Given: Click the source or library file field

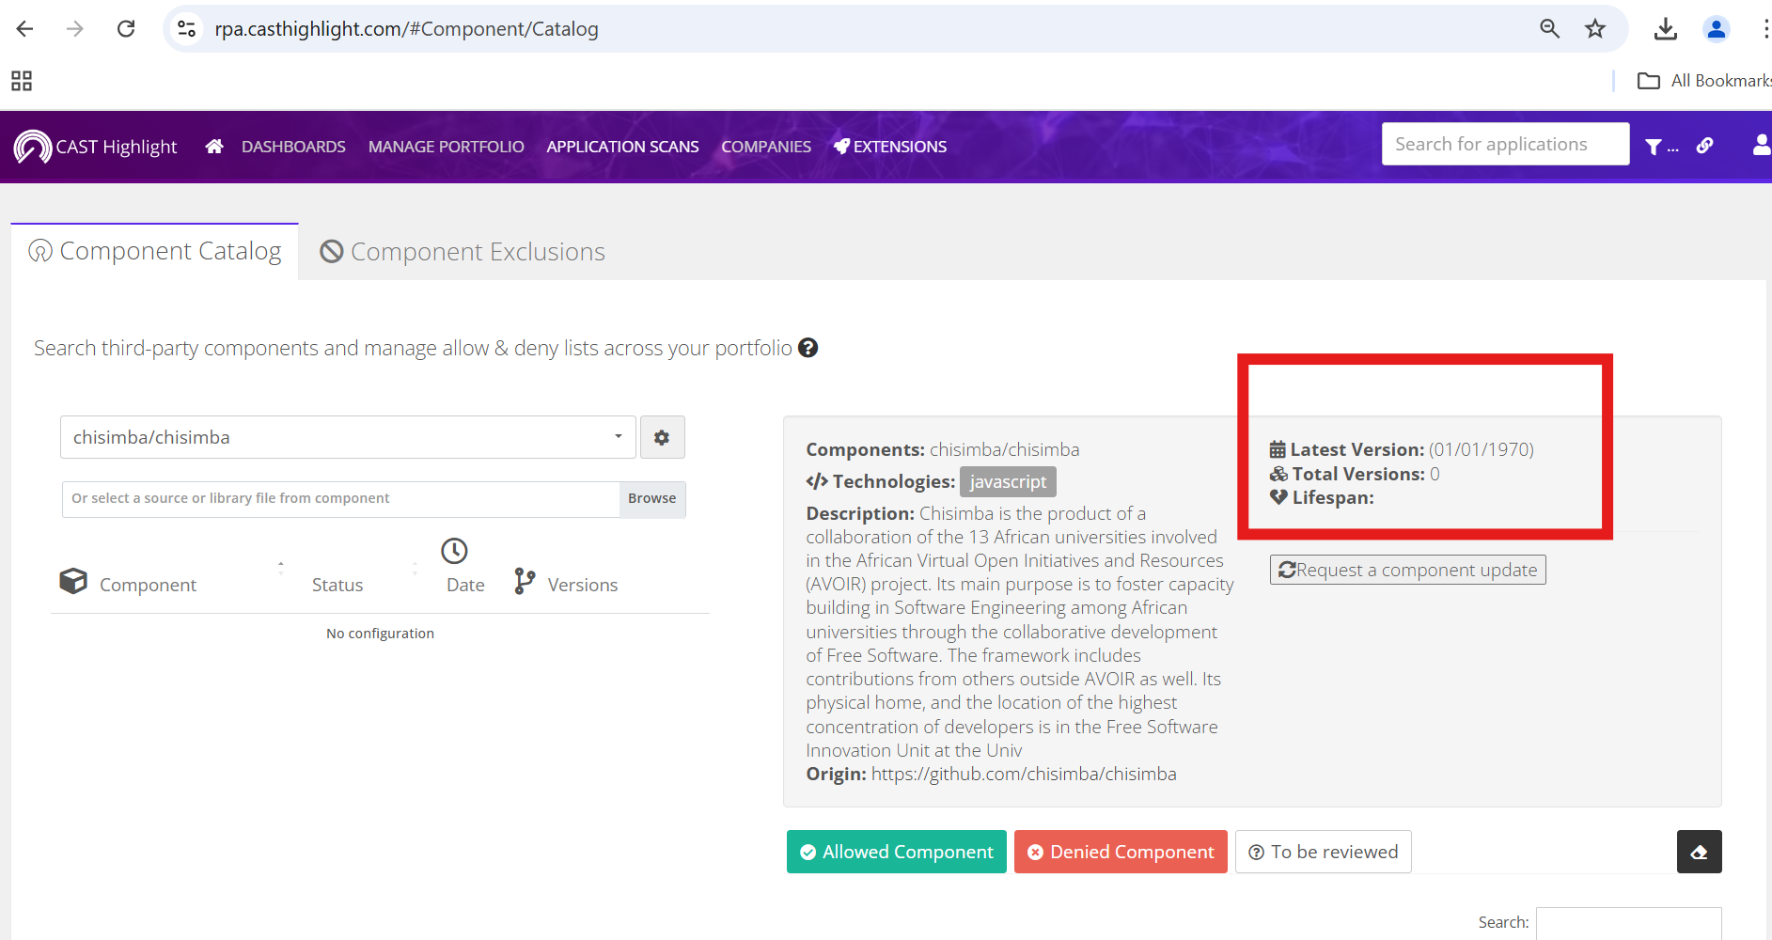Looking at the screenshot, I should coord(340,498).
